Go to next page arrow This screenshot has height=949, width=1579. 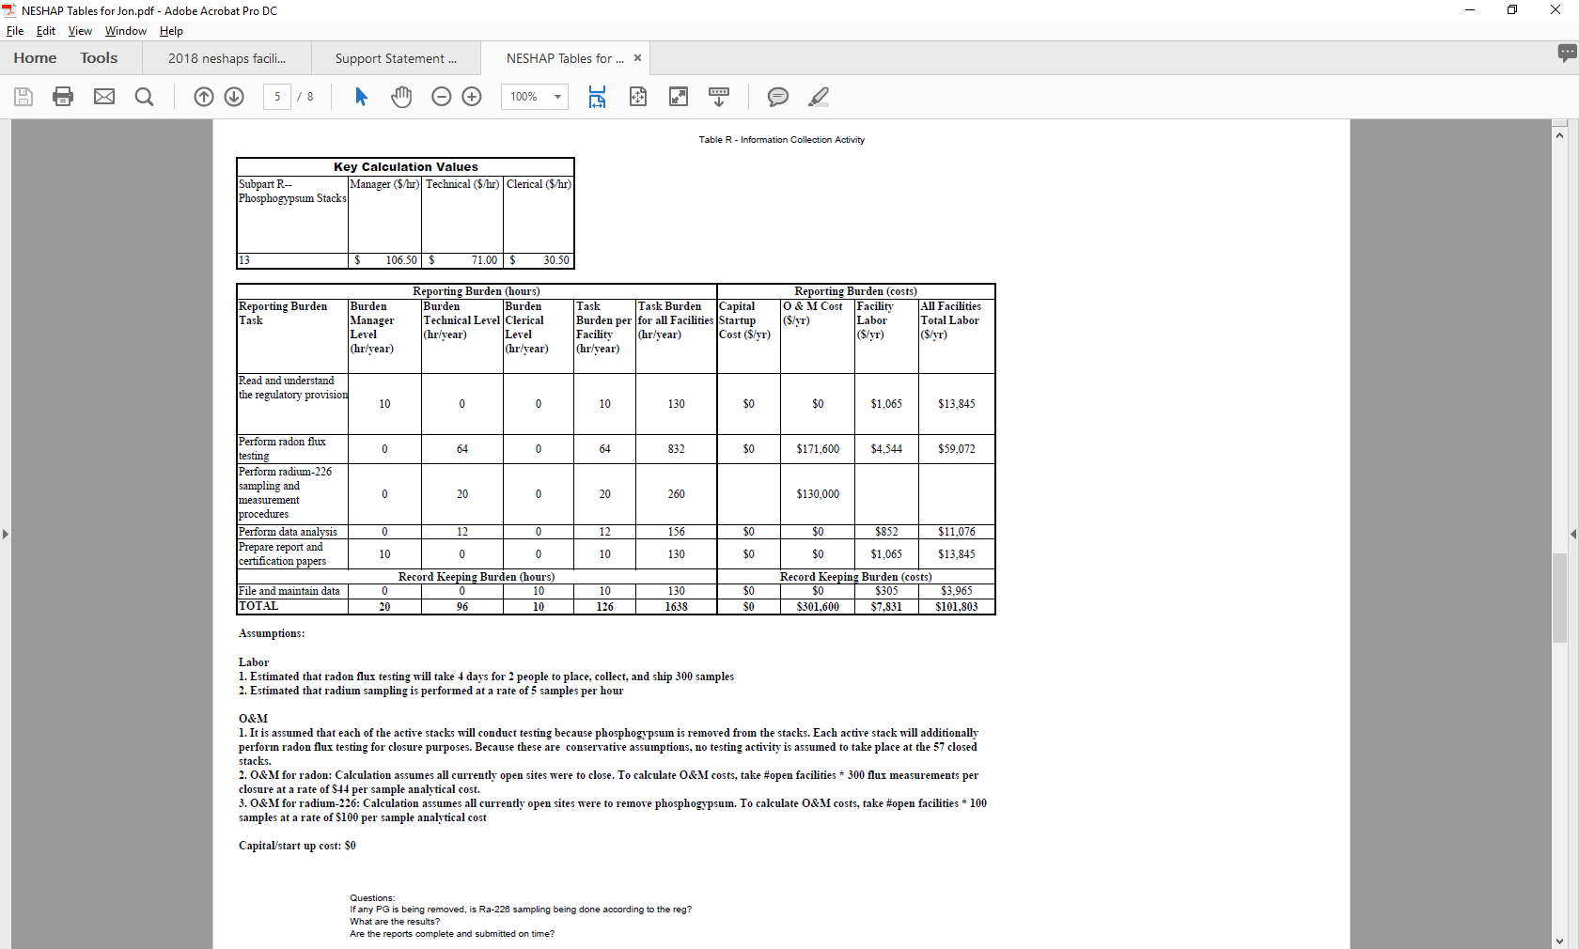point(235,97)
